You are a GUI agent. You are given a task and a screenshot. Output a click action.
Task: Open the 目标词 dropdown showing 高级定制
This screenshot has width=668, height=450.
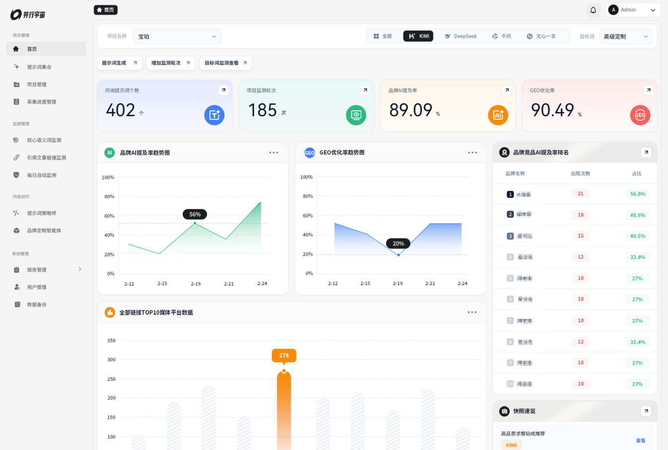(625, 36)
